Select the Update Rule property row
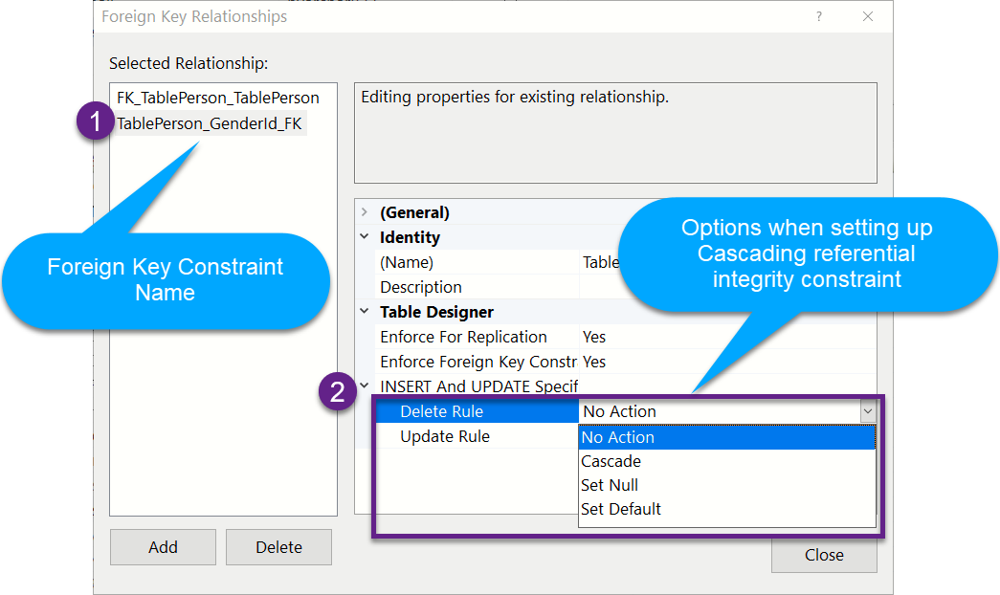This screenshot has height=595, width=1000. click(445, 436)
